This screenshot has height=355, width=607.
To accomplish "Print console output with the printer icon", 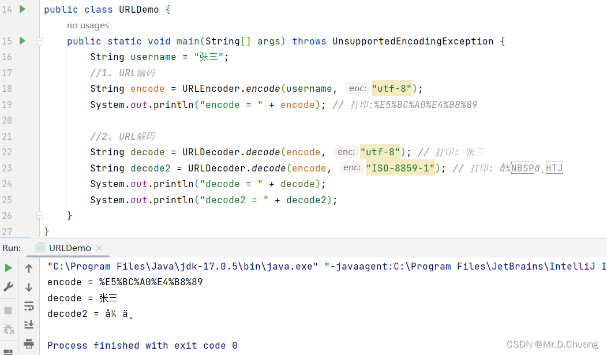I will (x=29, y=343).
